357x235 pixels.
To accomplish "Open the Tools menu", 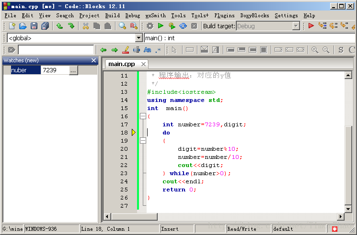I will tap(178, 15).
